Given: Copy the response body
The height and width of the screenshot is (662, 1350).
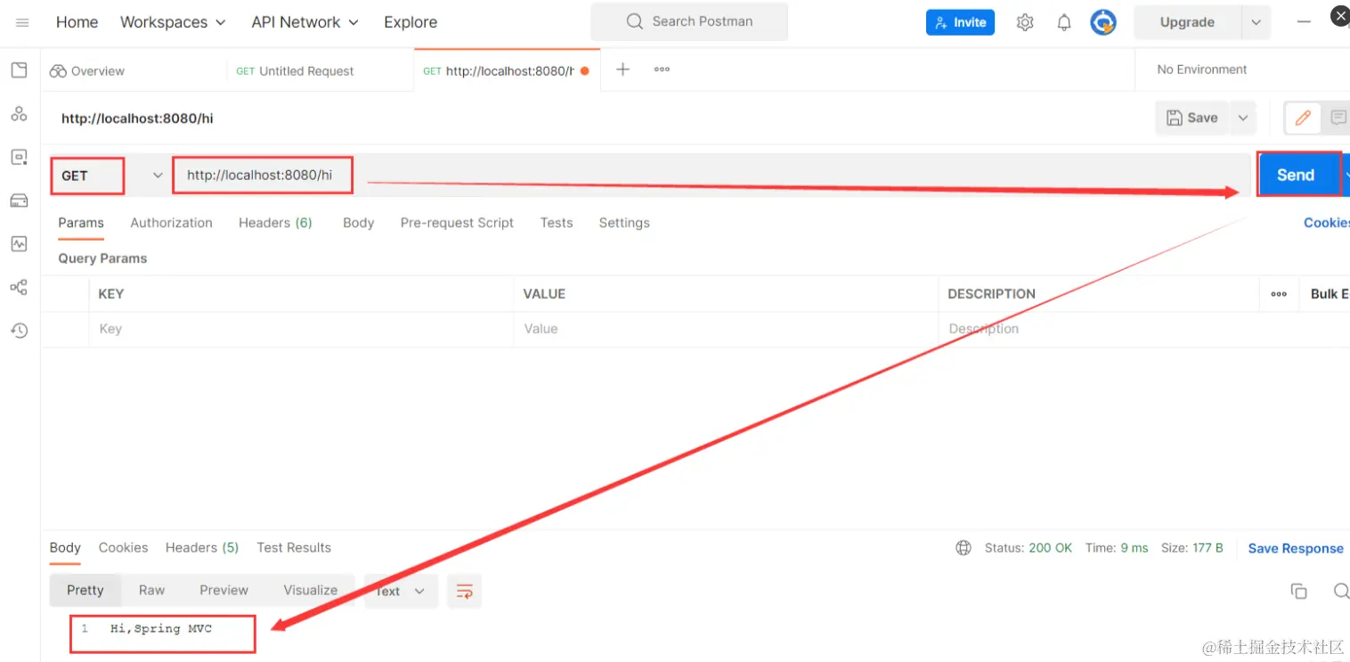Looking at the screenshot, I should (1299, 591).
